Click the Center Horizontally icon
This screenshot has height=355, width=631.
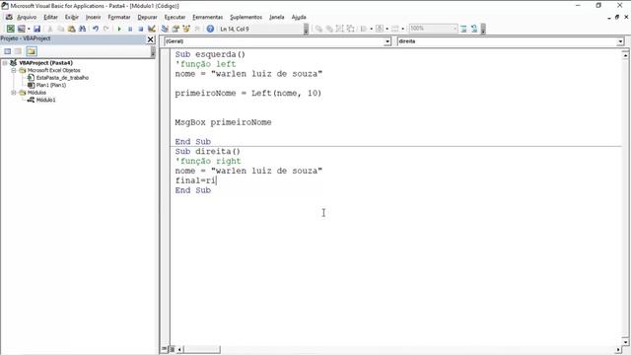coord(379,29)
